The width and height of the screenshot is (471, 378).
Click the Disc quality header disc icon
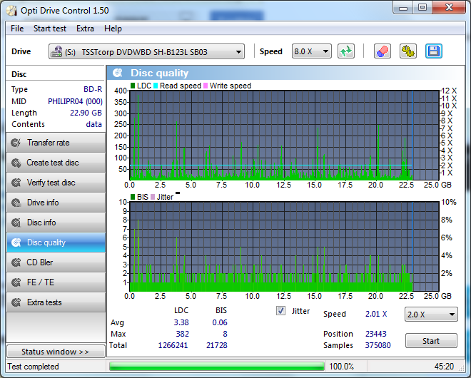(x=118, y=73)
